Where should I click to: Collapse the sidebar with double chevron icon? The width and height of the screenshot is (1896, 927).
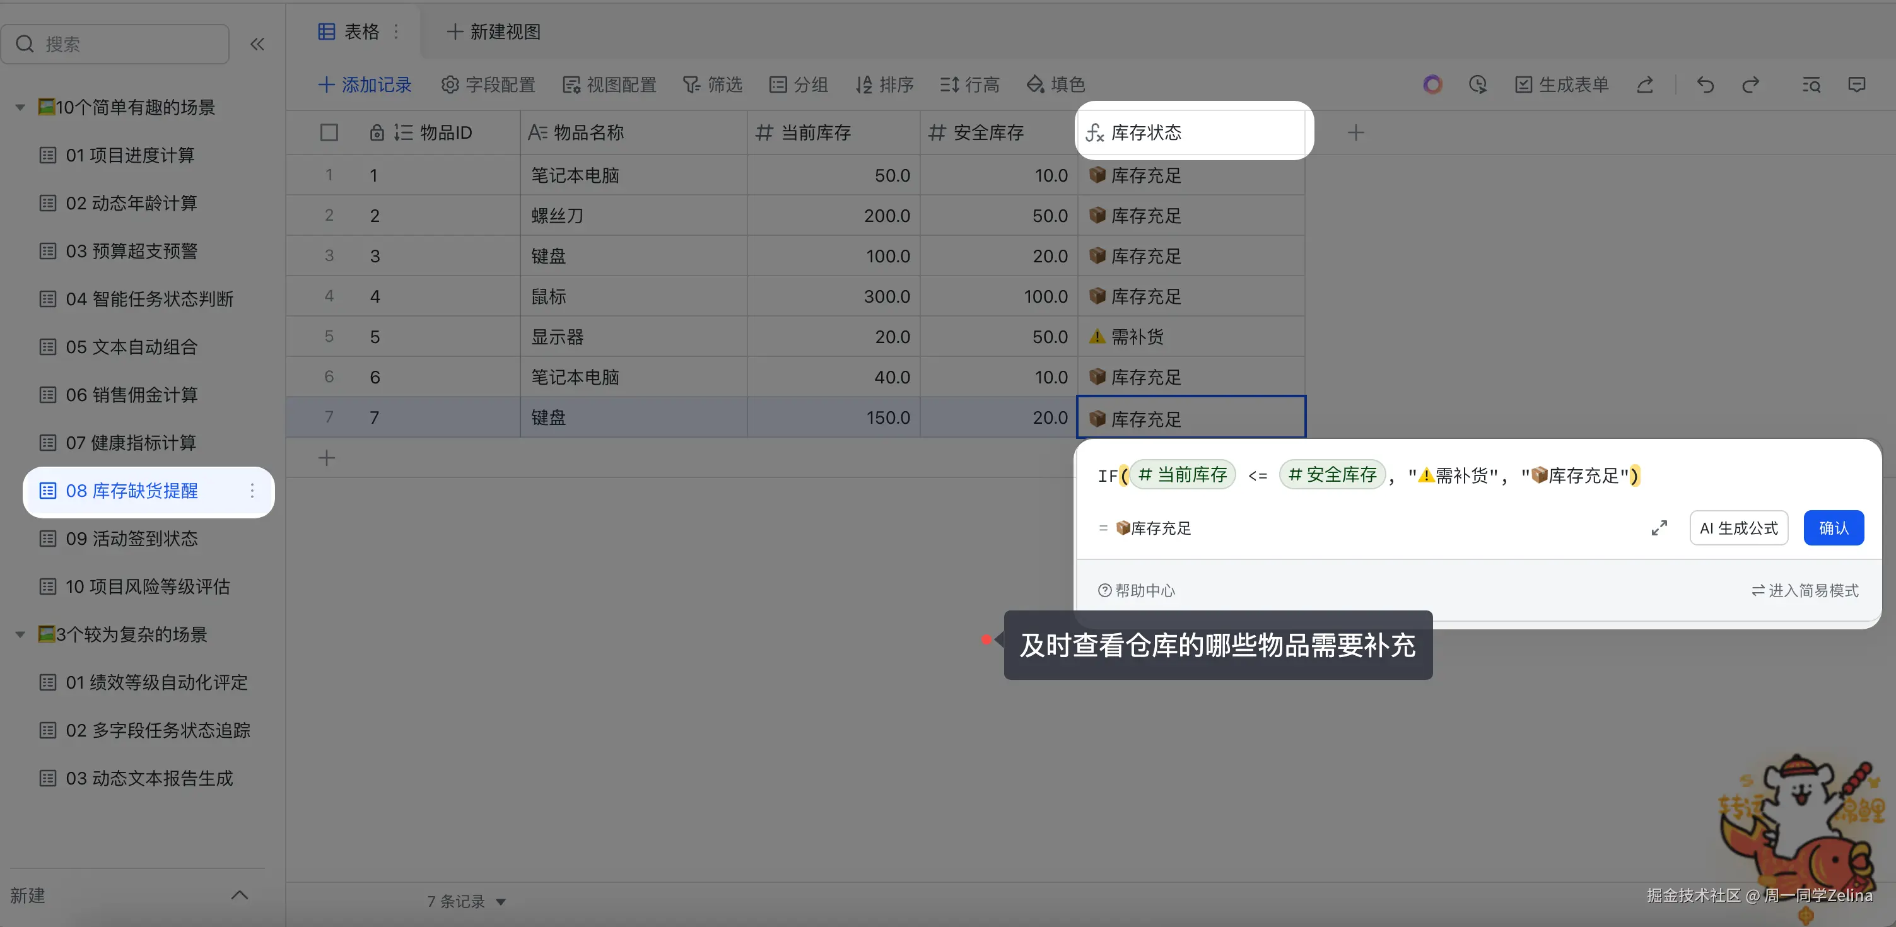tap(257, 44)
